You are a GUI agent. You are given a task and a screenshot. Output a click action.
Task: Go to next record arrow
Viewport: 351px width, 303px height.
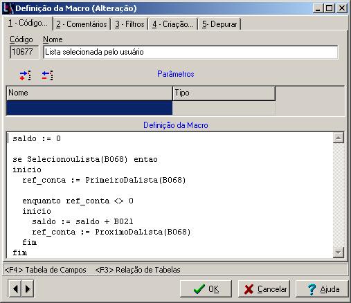coord(28,288)
